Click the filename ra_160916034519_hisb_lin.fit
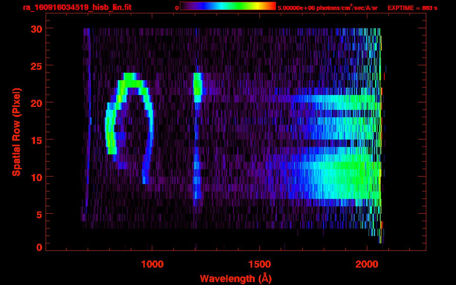Screen dimensions: 456x285 pos(77,7)
